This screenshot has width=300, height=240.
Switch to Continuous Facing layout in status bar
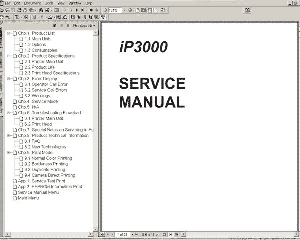click(x=177, y=234)
